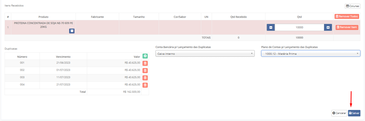Click the due date 21/06/2023
Viewport: 365px width, 121px height.
pos(63,63)
